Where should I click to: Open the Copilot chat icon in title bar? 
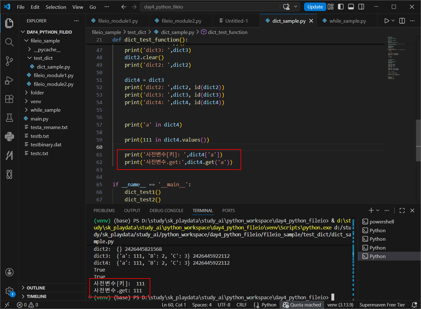(x=286, y=7)
